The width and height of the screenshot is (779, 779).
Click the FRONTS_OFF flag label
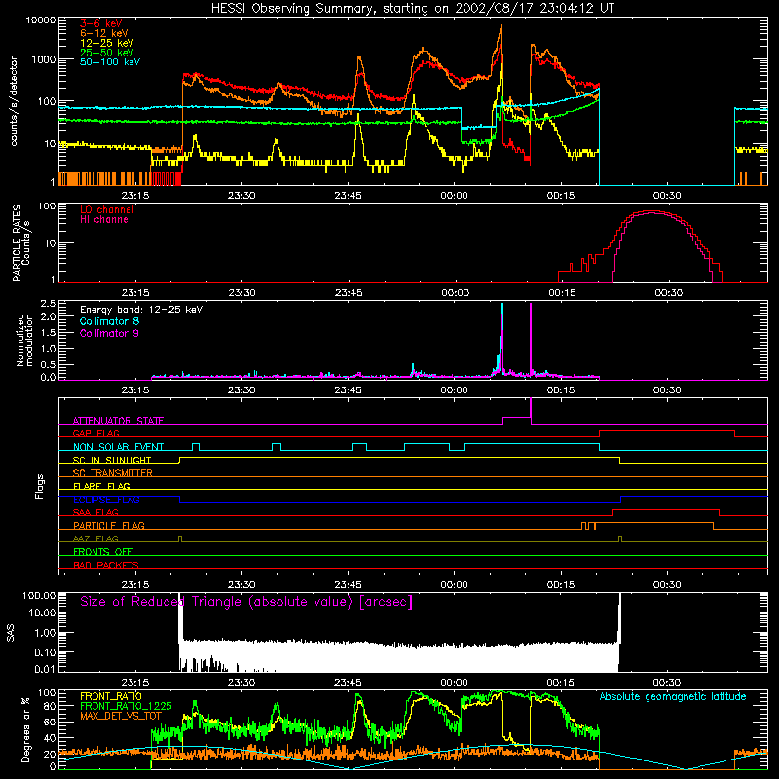[x=103, y=552]
